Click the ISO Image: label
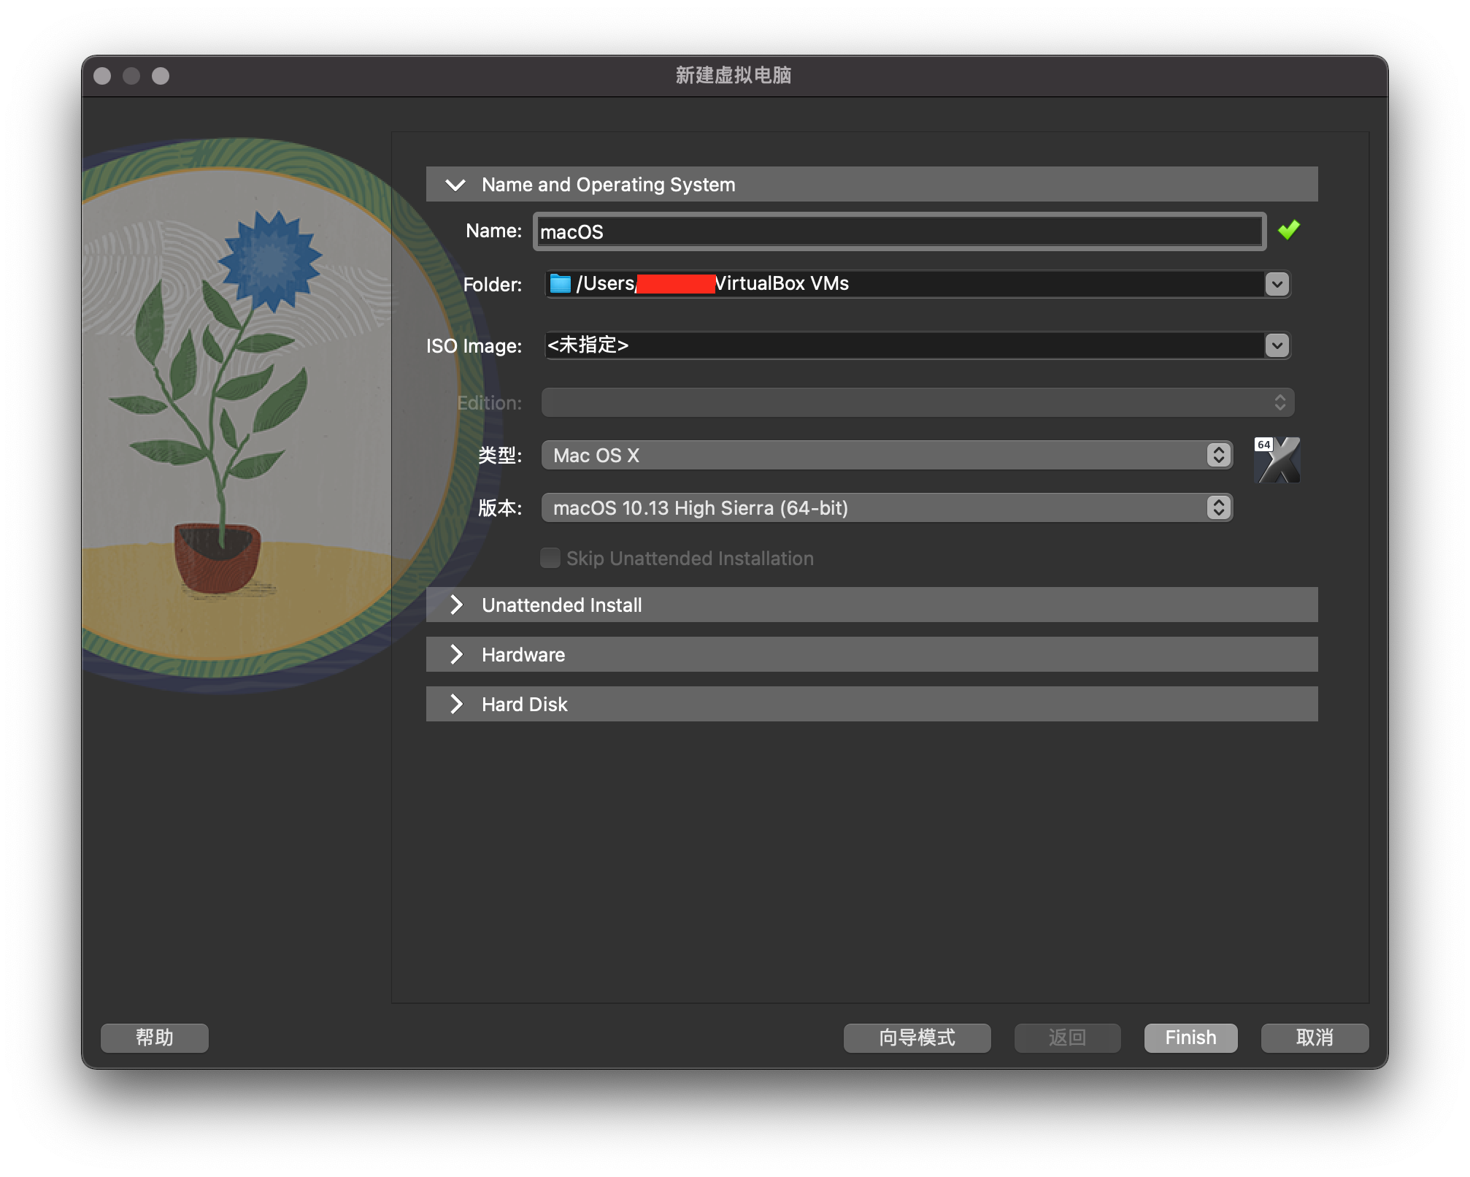This screenshot has height=1177, width=1470. coord(474,345)
